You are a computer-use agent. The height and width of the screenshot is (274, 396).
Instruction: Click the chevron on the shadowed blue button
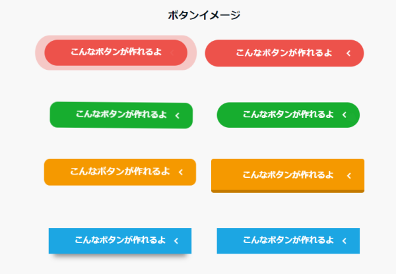click(x=176, y=241)
